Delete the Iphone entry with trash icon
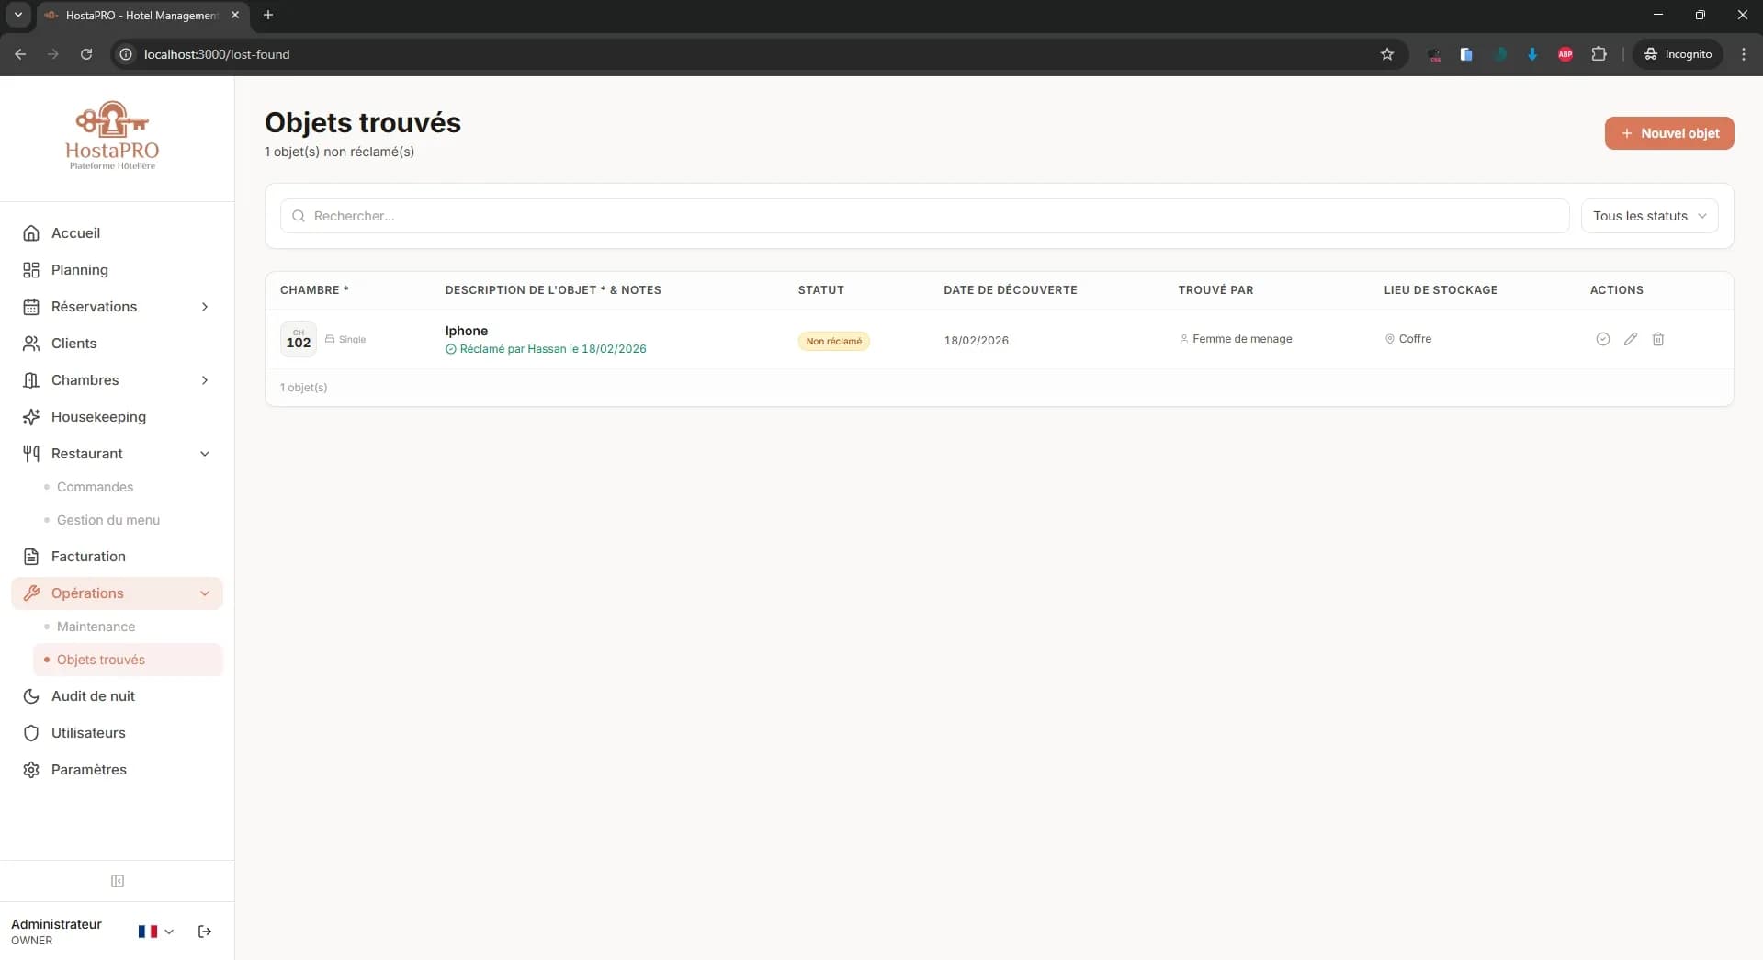The image size is (1763, 960). coord(1657,339)
